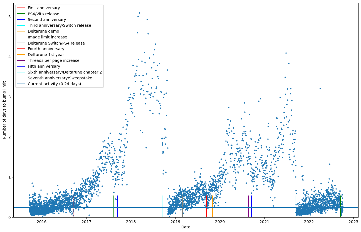Click the "Deltarune 1st year" legend entry
Screen dimensions: 361x232
[46, 55]
